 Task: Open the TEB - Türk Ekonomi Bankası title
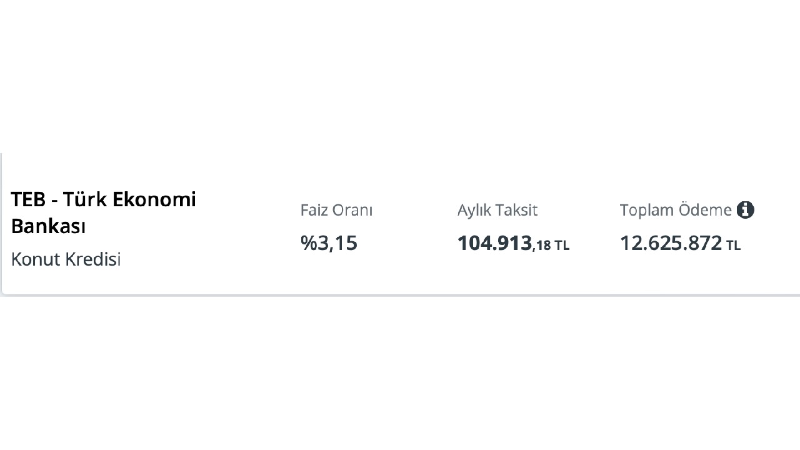pyautogui.click(x=104, y=212)
